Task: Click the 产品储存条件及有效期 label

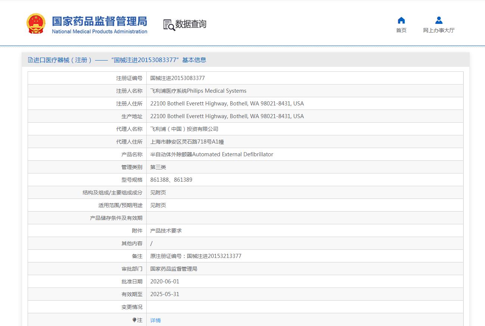Action: tap(116, 218)
